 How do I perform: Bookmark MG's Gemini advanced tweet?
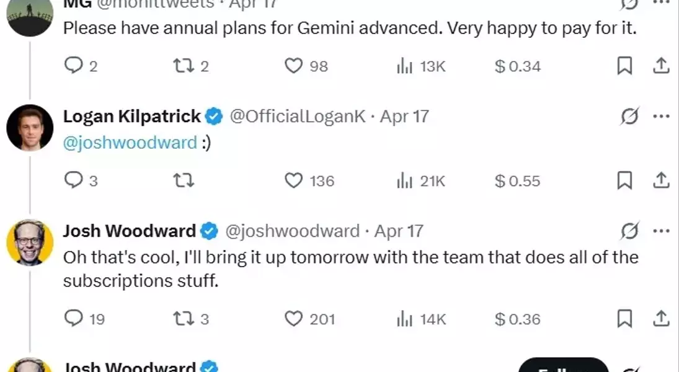624,66
